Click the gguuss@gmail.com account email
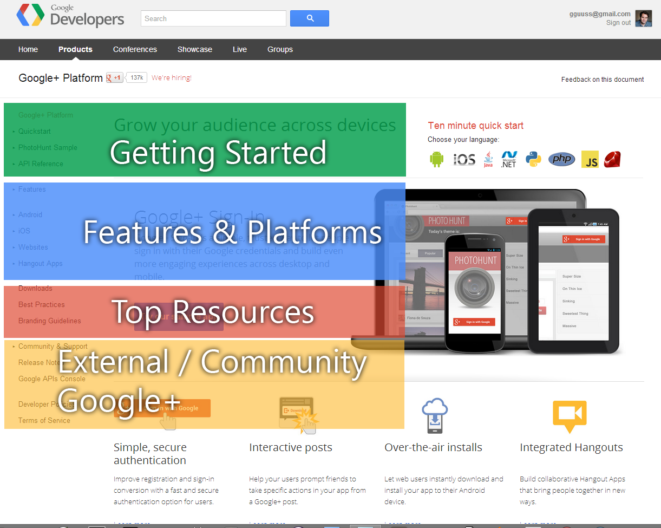Screen dimensions: 661x528 (600, 14)
